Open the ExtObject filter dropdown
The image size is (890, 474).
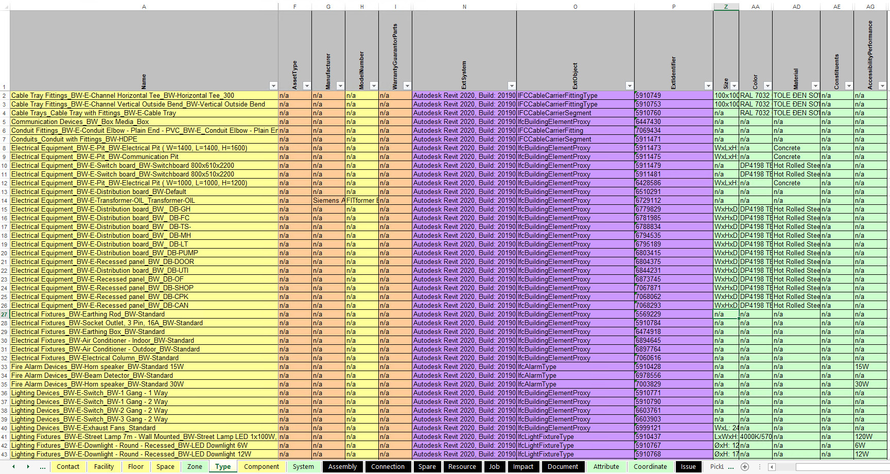[x=630, y=86]
